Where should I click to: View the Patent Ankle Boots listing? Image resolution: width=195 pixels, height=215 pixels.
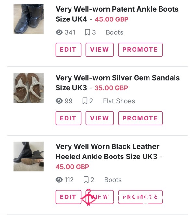coord(100,49)
